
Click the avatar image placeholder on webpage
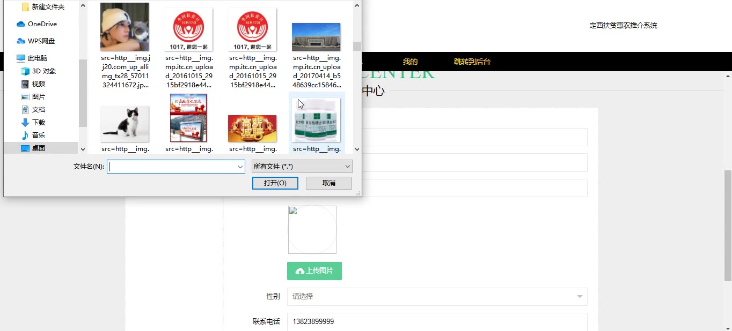coord(312,230)
